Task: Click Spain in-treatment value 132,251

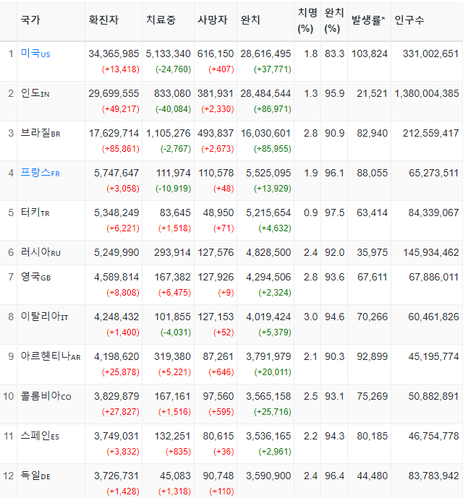Action: pyautogui.click(x=172, y=436)
